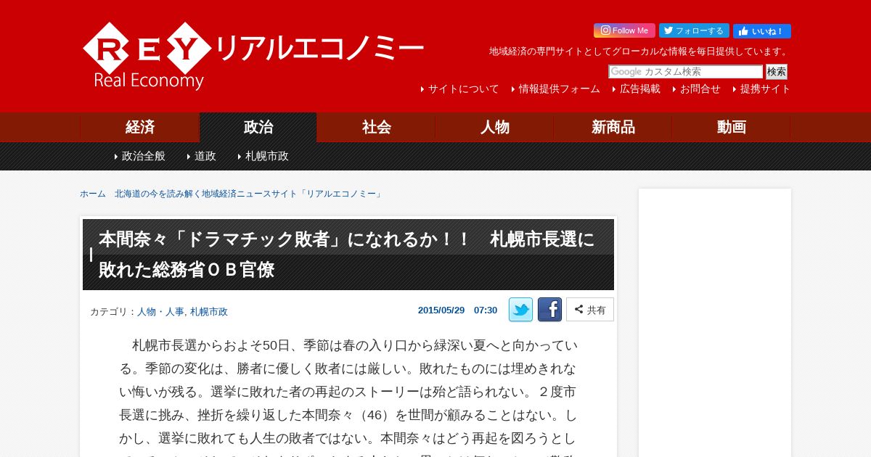Image resolution: width=871 pixels, height=457 pixels.
Task: Open Instagram Follow Me button
Action: point(624,30)
